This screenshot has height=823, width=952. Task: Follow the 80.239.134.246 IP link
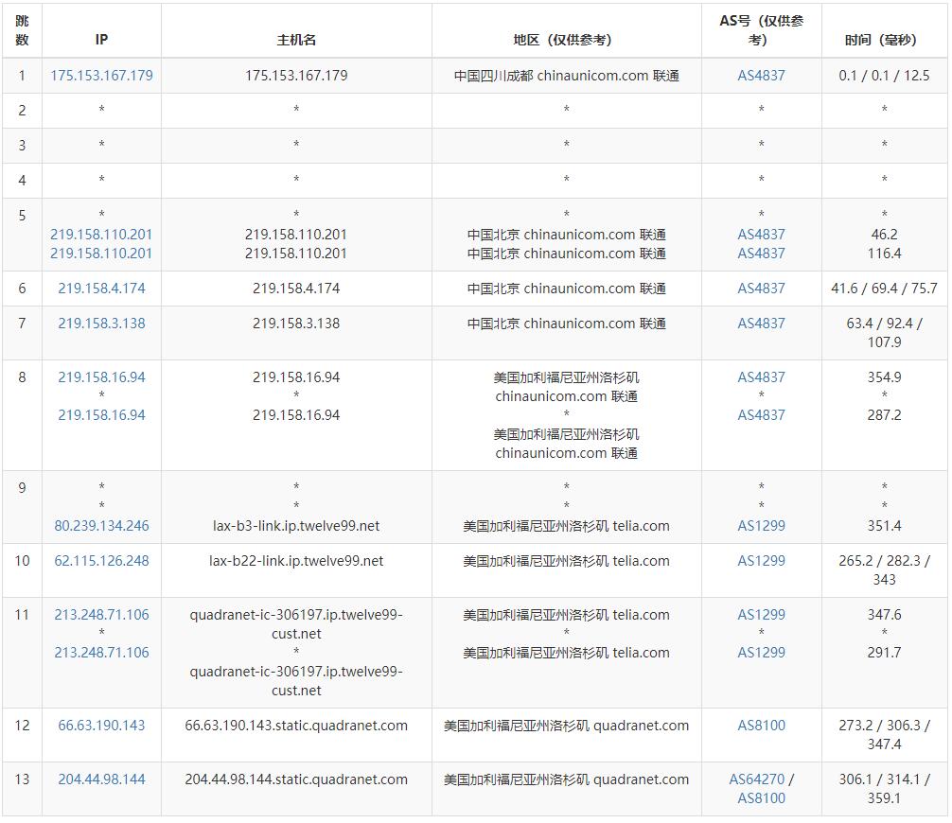[x=101, y=526]
